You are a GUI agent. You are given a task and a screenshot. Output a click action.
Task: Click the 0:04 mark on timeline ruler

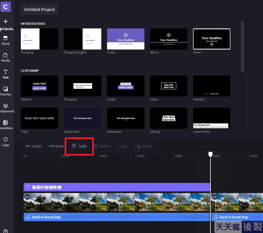click(x=178, y=156)
